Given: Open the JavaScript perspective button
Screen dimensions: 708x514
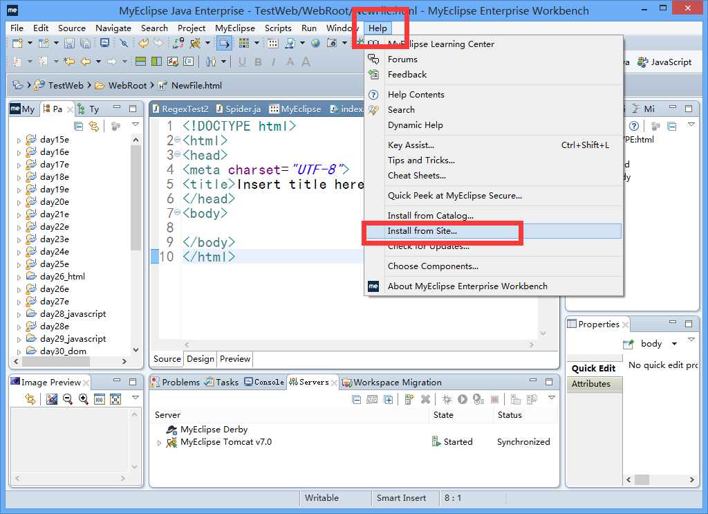Looking at the screenshot, I should pyautogui.click(x=664, y=62).
